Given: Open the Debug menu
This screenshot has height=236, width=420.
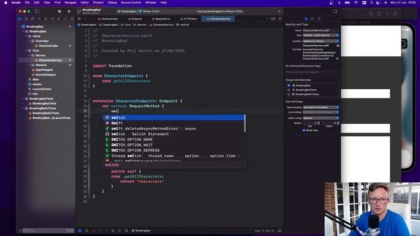Looking at the screenshot, I should pyautogui.click(x=112, y=3).
